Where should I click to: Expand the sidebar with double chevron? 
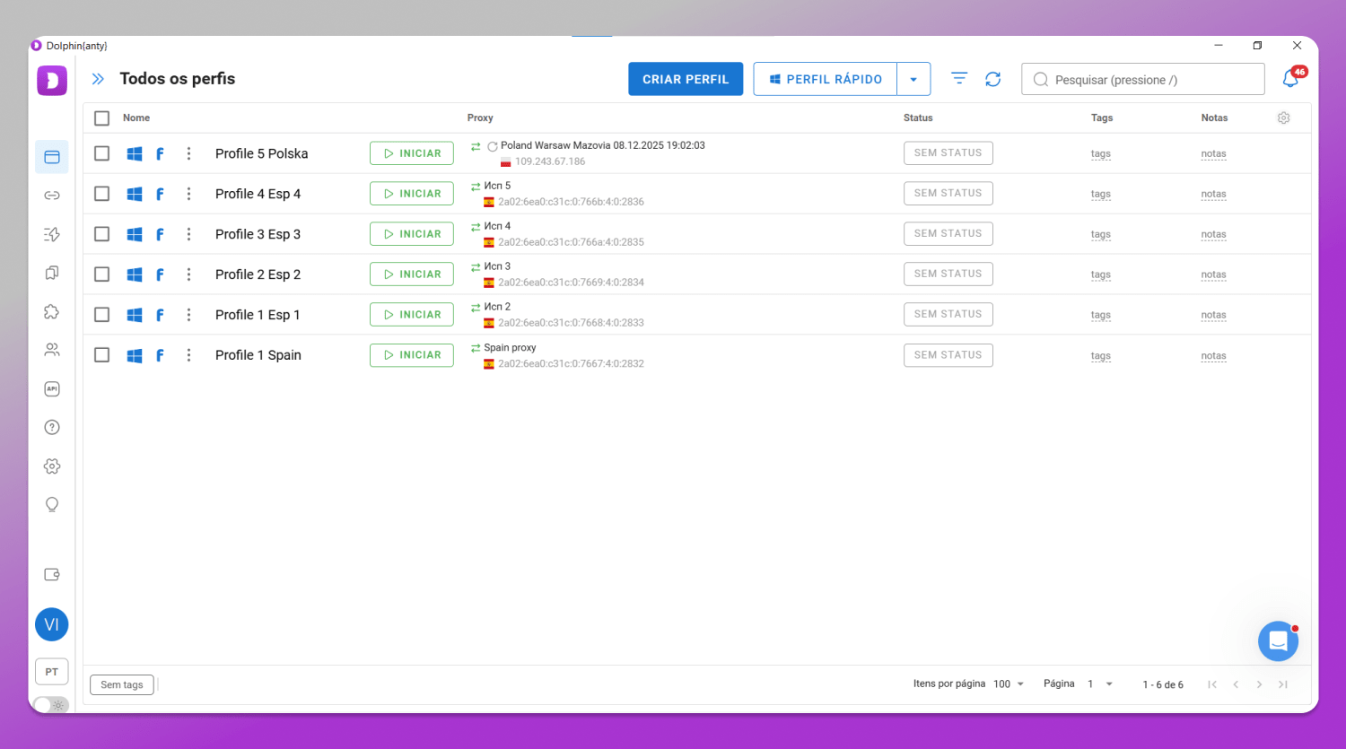(98, 79)
